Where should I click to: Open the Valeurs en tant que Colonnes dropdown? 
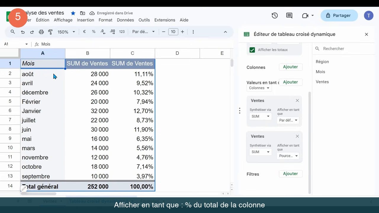point(259,88)
